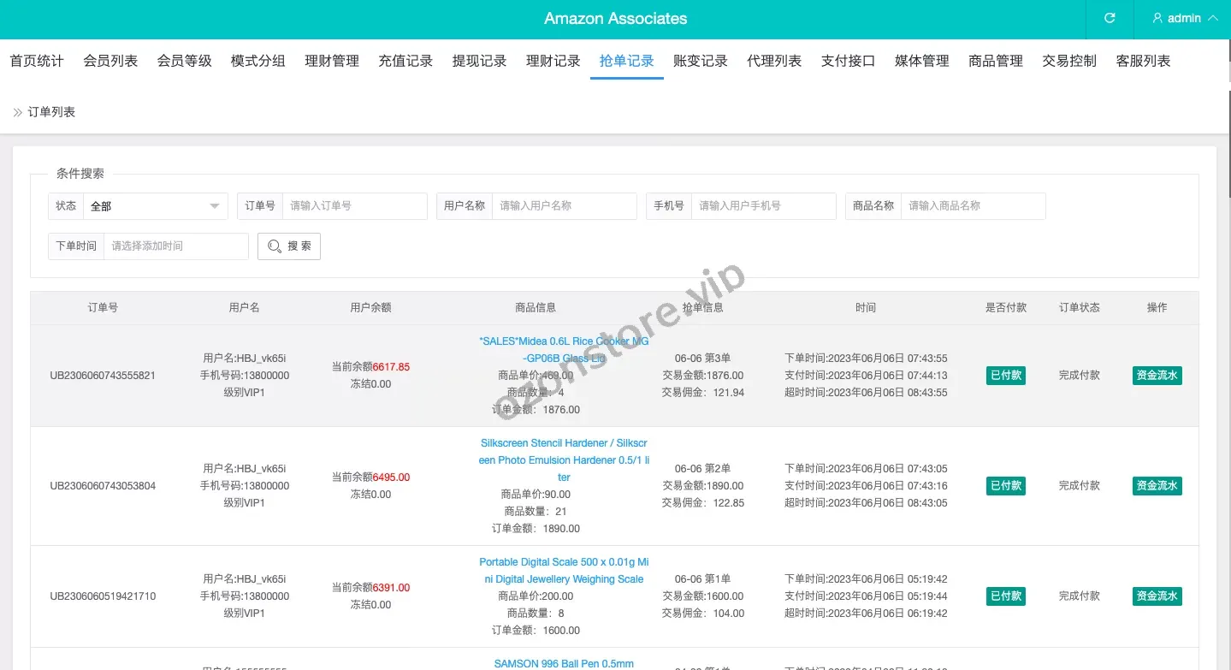Click the 搜索 search button
Image resolution: width=1231 pixels, height=670 pixels.
pyautogui.click(x=289, y=246)
